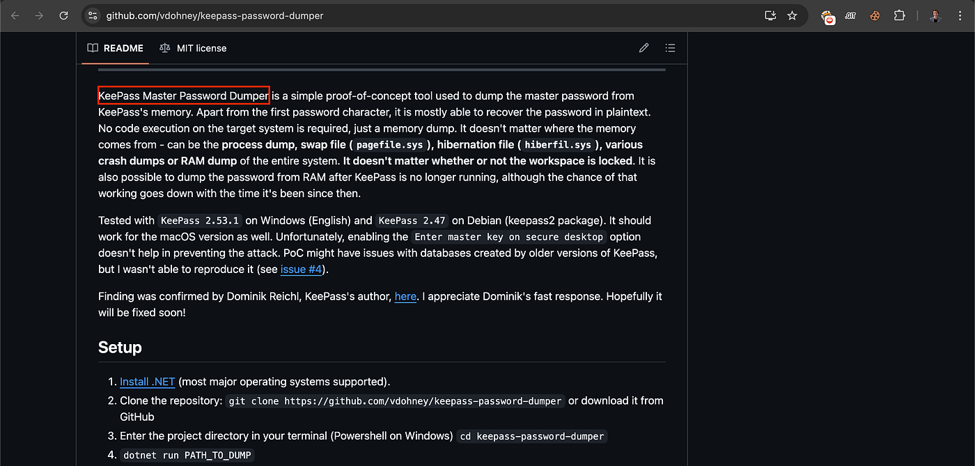Click the 'hiberfil.sys' inline code
This screenshot has height=466, width=975.
pos(558,145)
